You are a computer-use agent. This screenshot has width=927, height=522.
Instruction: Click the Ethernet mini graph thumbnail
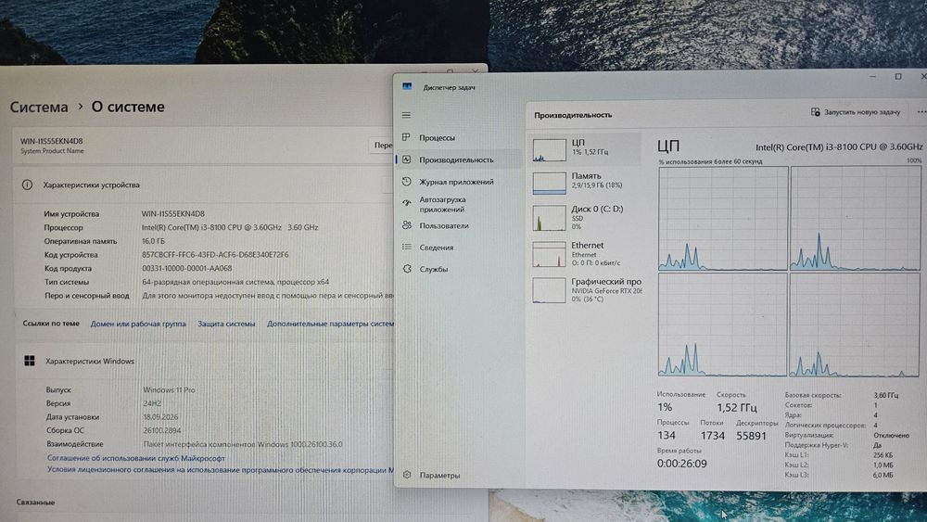[549, 254]
